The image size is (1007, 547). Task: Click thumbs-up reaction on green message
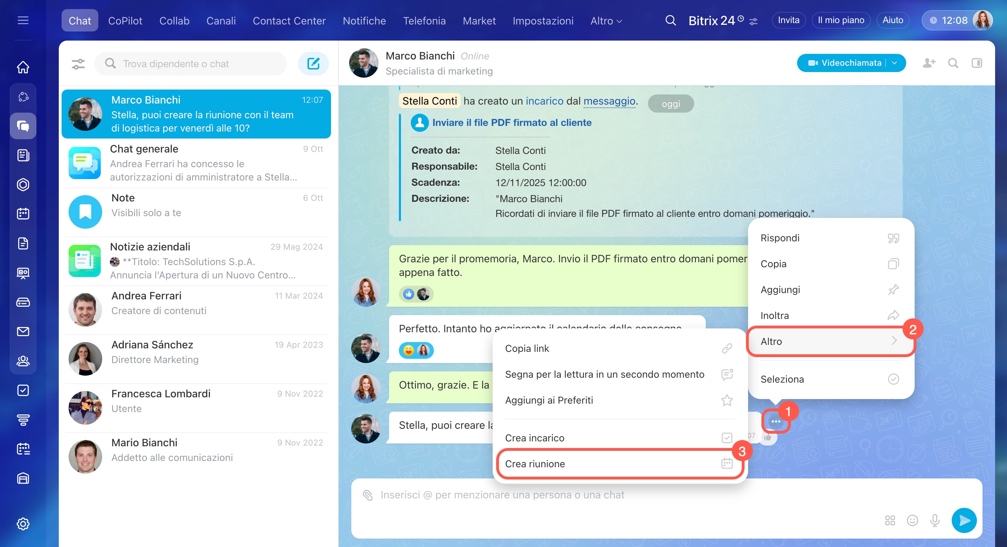point(409,294)
